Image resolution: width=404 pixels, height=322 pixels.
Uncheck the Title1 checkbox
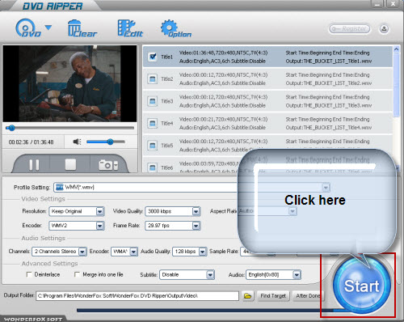point(153,57)
